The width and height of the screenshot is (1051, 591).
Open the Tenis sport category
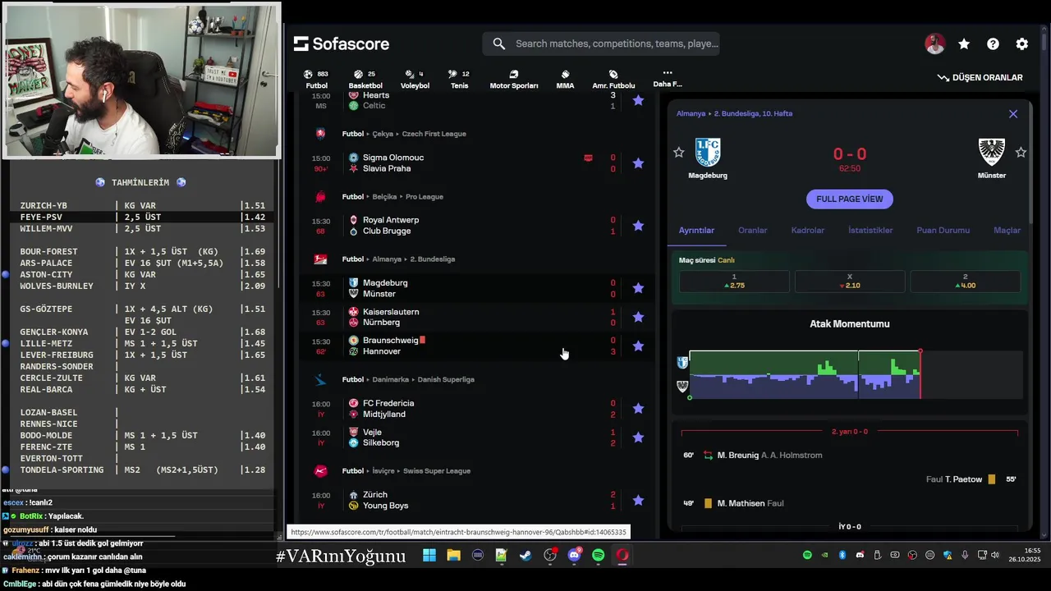tap(460, 79)
